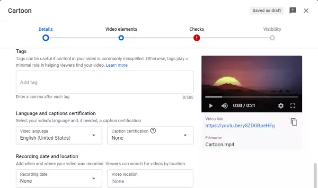Jump to the Visibility step
The height and width of the screenshot is (188, 318).
(272, 29)
